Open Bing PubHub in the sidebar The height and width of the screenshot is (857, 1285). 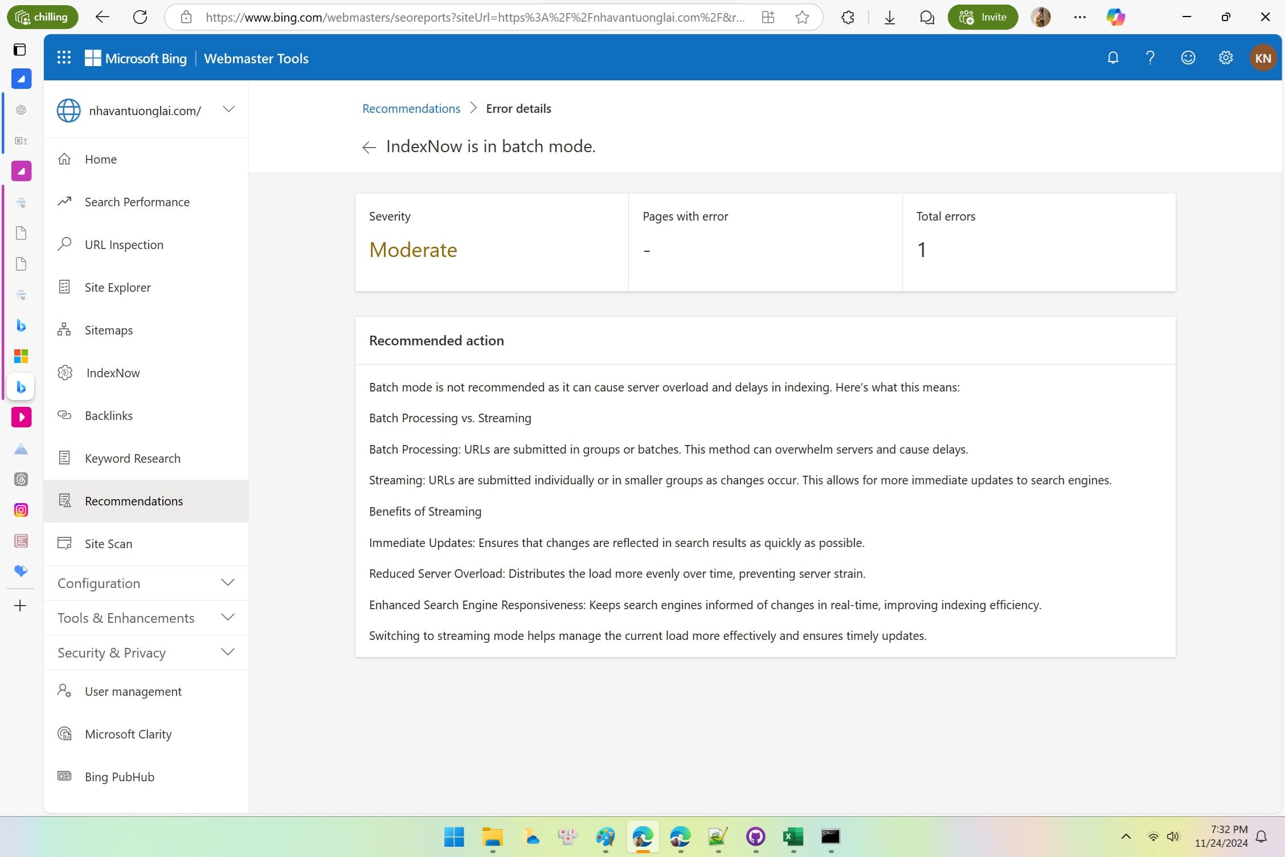click(146, 777)
